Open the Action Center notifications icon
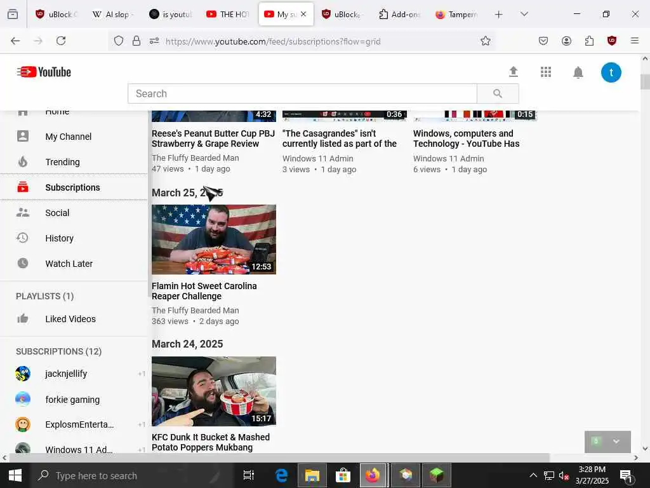The width and height of the screenshot is (650, 488). click(626, 475)
